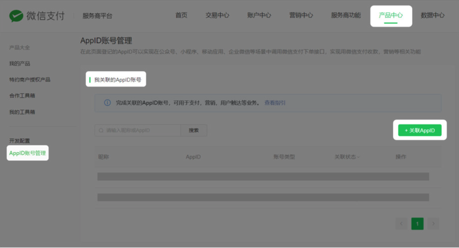
Task: Open the 查看指引 link
Action: click(275, 103)
